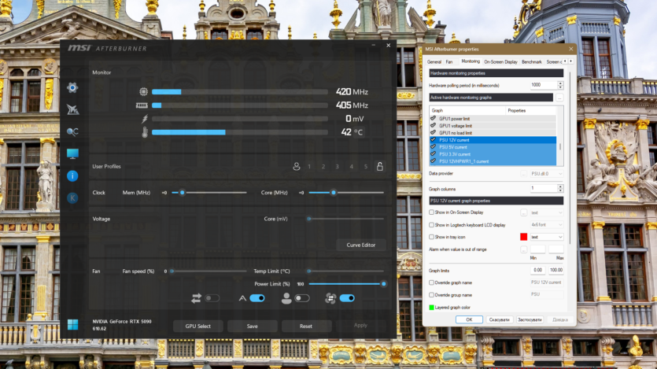The height and width of the screenshot is (369, 657).
Task: Click the Core (MHz) clock slider handle
Action: pyautogui.click(x=334, y=193)
